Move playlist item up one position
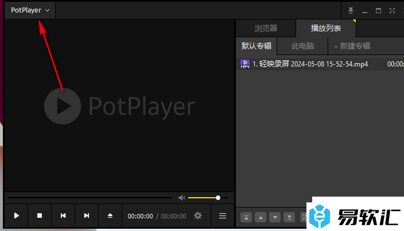 coord(261,217)
